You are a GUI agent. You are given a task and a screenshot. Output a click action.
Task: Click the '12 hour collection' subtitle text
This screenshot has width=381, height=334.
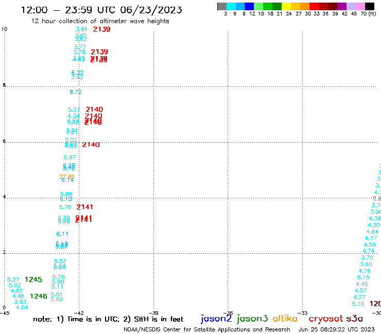point(100,21)
